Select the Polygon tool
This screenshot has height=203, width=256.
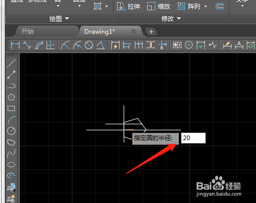(x=11, y=97)
